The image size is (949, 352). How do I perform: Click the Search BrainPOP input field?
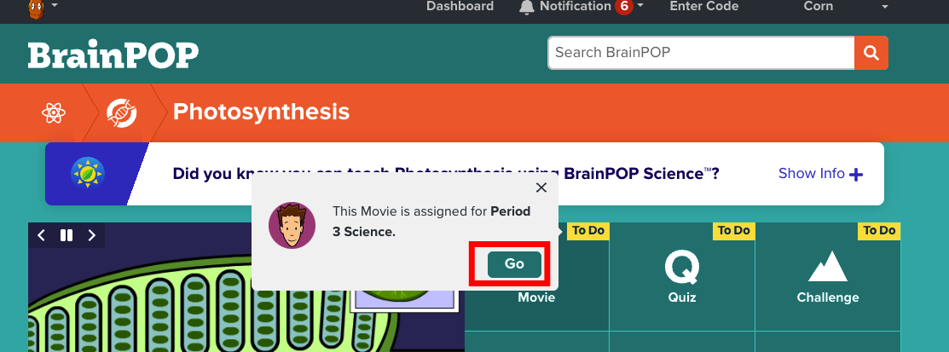(701, 53)
